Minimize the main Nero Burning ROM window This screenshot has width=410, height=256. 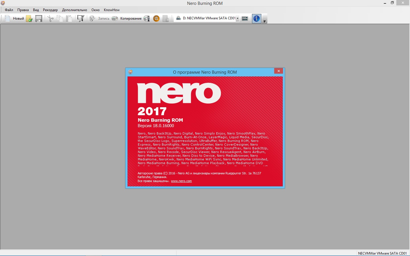385,3
